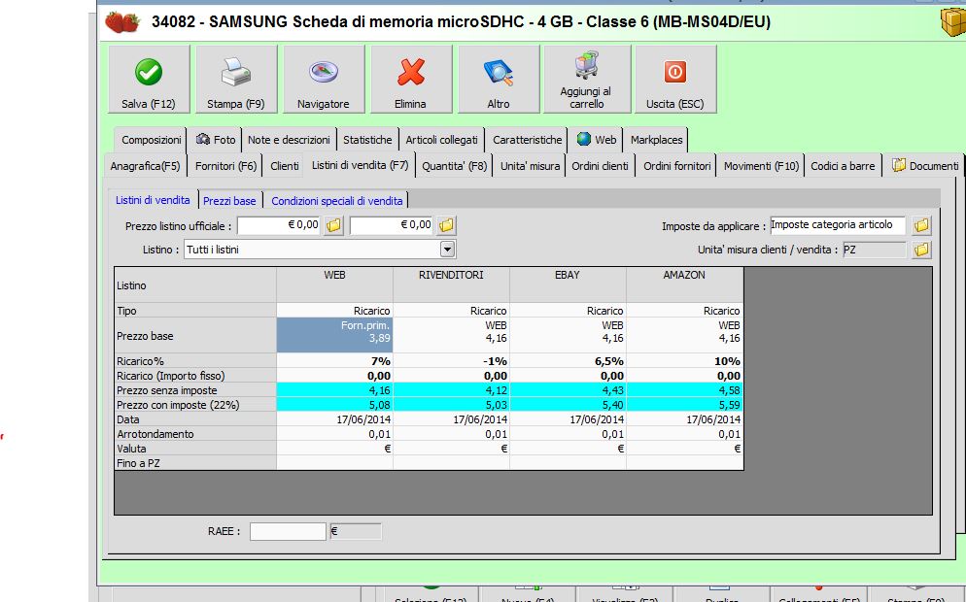The width and height of the screenshot is (966, 602).
Task: Switch to the Unita' misura tab
Action: tap(530, 166)
